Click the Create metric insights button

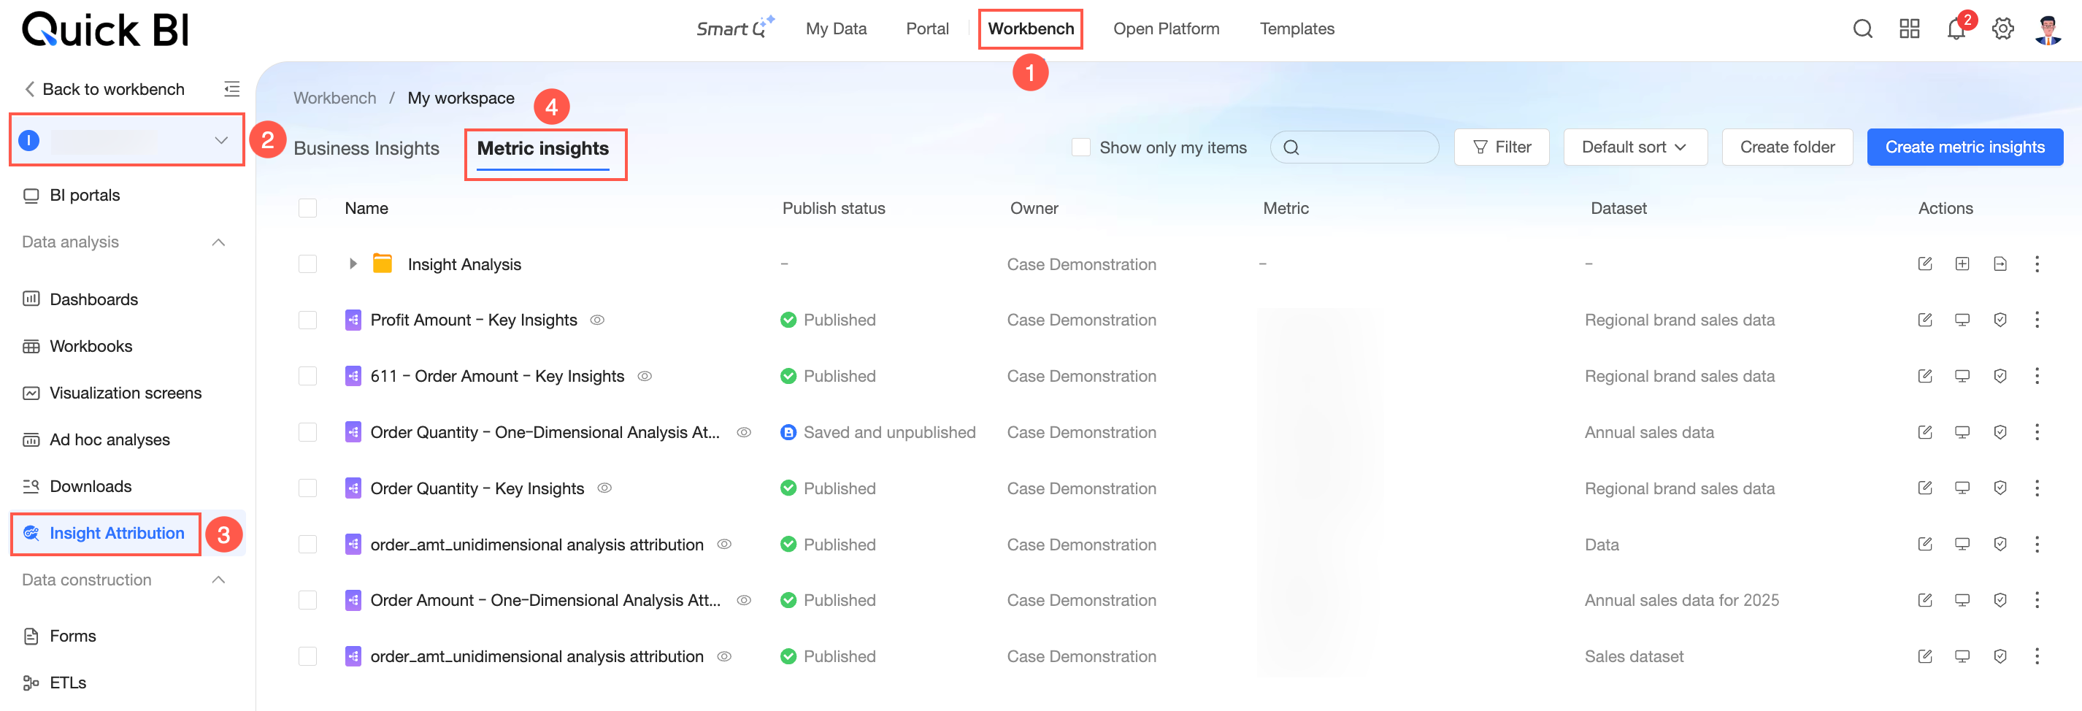[1964, 148]
